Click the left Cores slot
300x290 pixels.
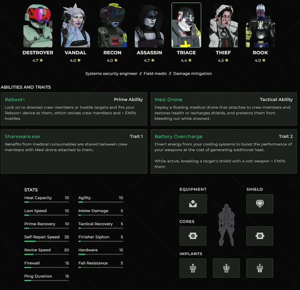pos(193,236)
